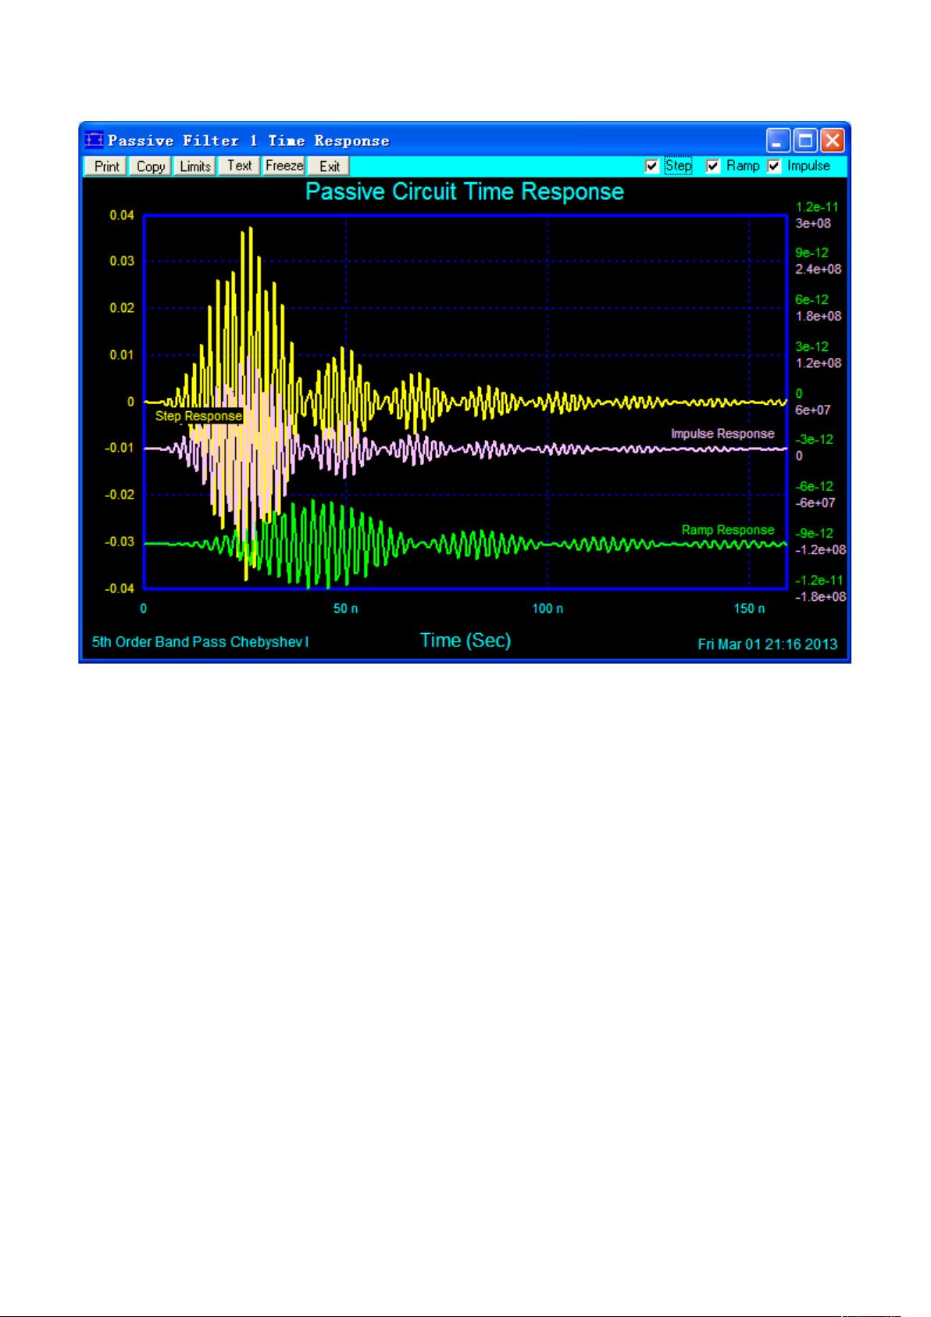This screenshot has height=1317, width=931.
Task: Click the Text toolbar button
Action: (x=239, y=166)
